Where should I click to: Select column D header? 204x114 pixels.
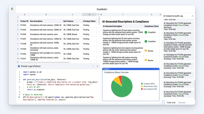[x=89, y=15]
